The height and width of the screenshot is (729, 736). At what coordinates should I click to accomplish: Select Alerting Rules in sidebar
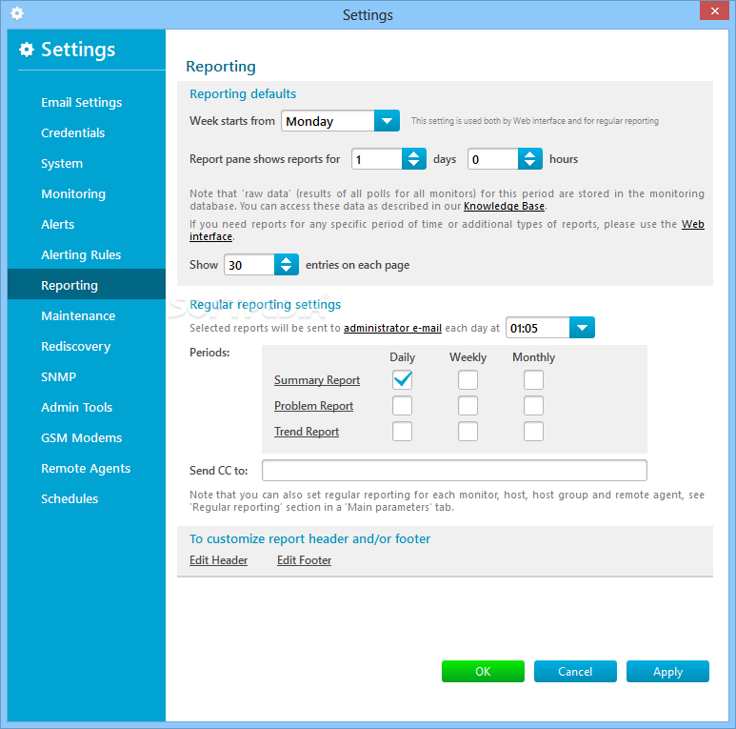tap(81, 255)
